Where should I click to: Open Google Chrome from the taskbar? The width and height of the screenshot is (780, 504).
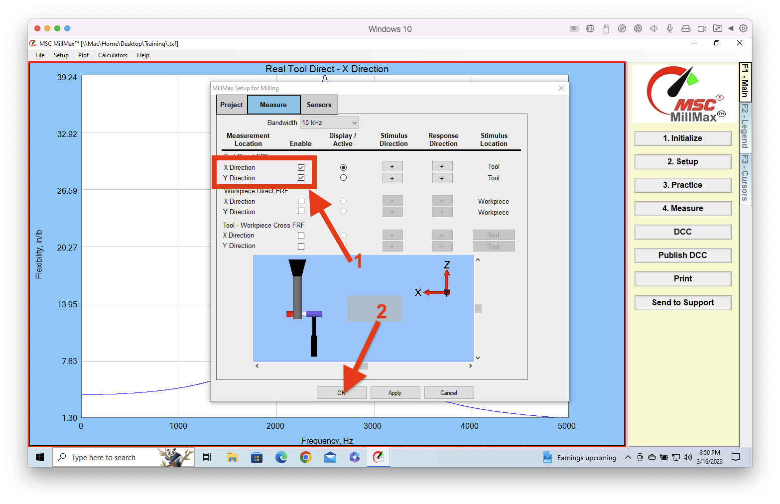pyautogui.click(x=305, y=457)
